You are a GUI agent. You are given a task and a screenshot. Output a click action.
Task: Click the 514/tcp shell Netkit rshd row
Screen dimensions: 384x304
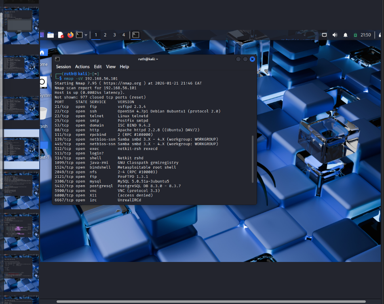tap(99, 158)
